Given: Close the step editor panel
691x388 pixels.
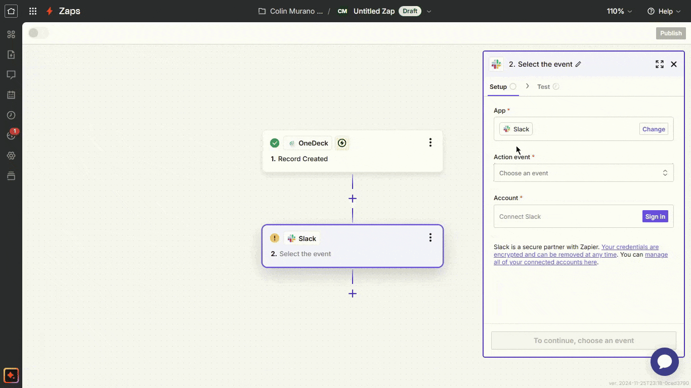Looking at the screenshot, I should (674, 64).
